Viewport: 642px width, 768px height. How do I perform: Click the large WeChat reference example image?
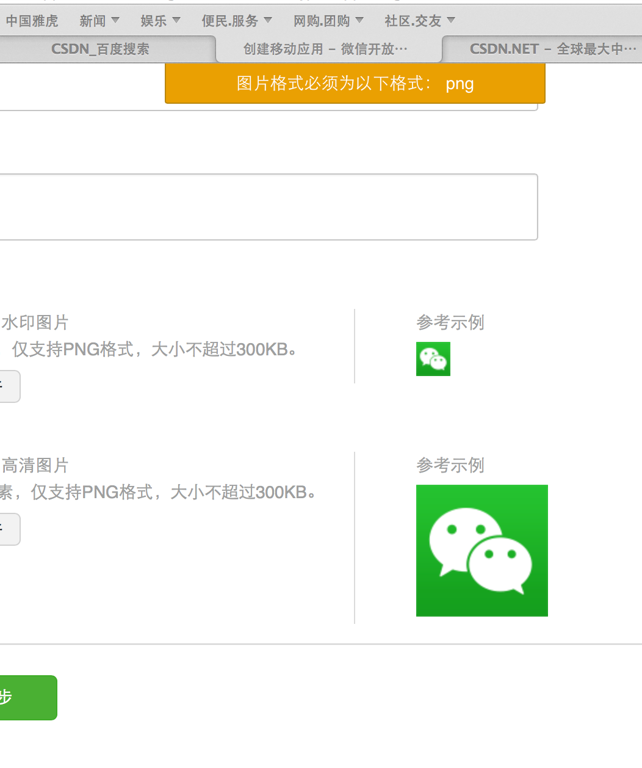click(482, 551)
